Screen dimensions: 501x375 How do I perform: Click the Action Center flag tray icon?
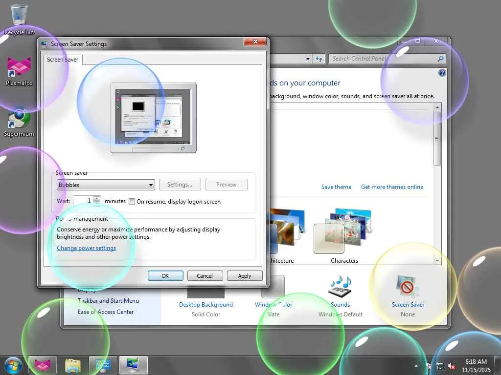pyautogui.click(x=428, y=366)
